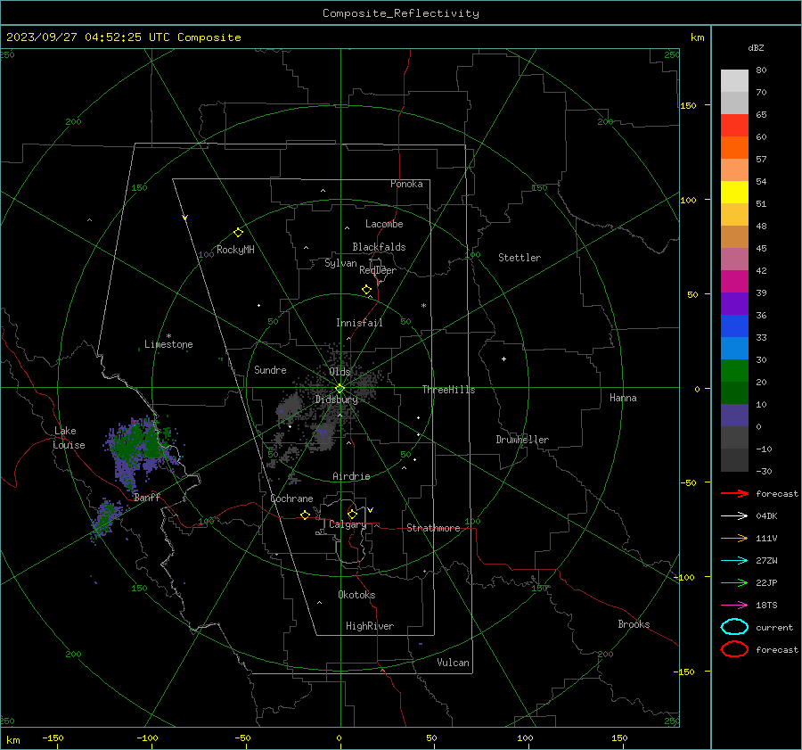Click the white plus marker west of Hanna

(503, 359)
